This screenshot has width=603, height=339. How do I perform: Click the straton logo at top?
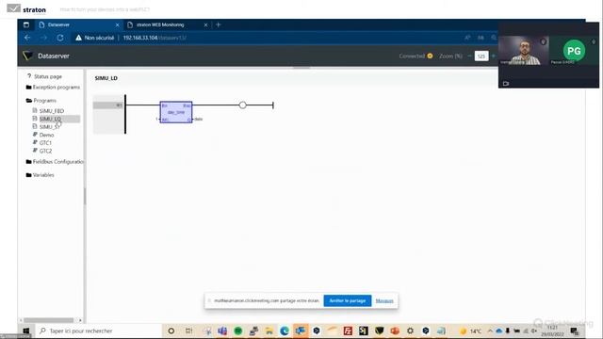[x=26, y=9]
